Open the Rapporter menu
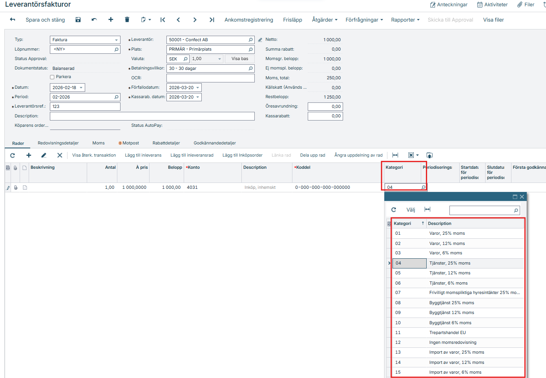Image resolution: width=546 pixels, height=378 pixels. click(405, 20)
